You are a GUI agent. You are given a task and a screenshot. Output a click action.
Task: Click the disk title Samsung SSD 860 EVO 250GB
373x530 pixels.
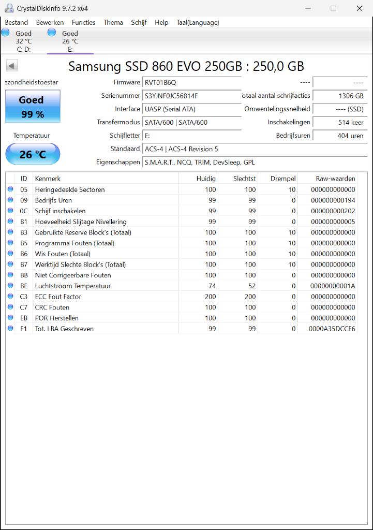(x=186, y=66)
